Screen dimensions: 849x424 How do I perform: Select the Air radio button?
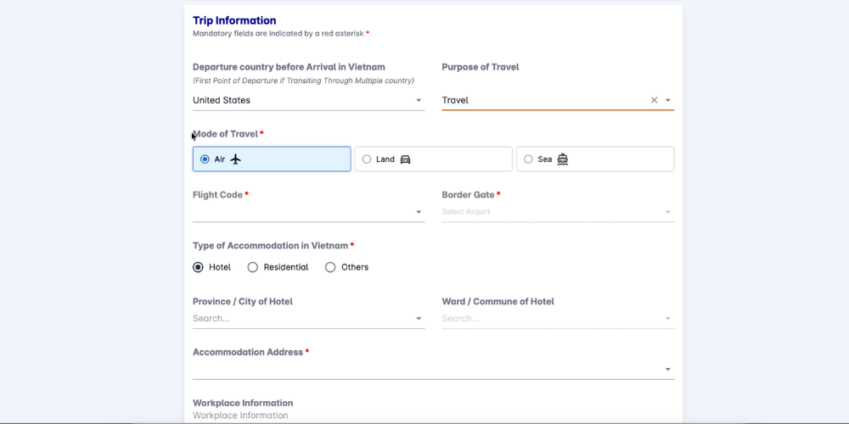coord(205,159)
